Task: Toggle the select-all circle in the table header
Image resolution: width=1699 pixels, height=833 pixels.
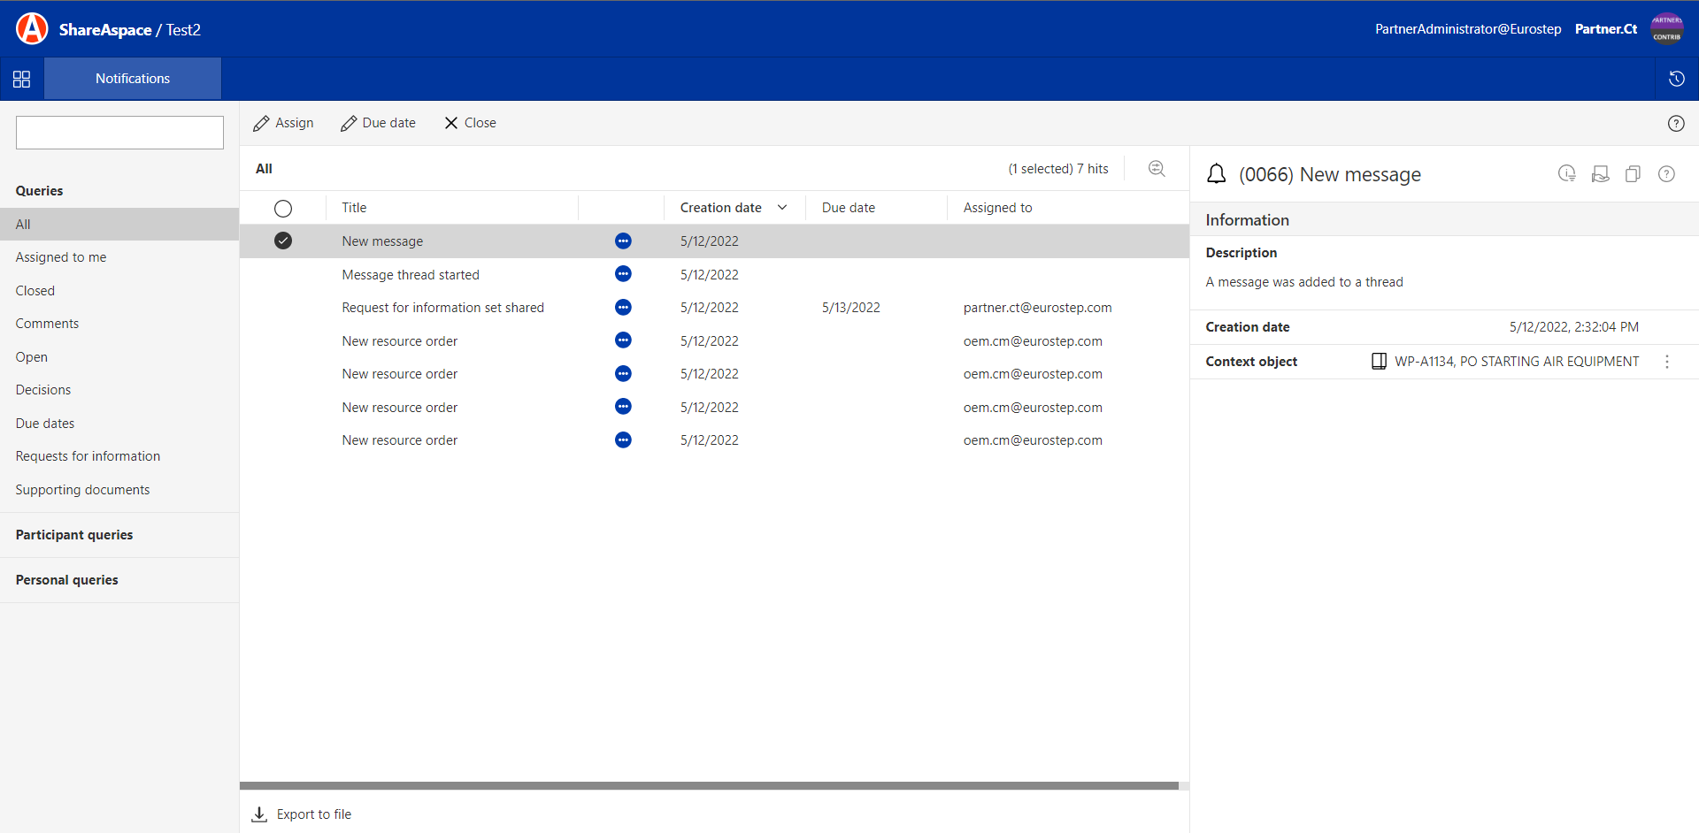Action: click(x=283, y=209)
